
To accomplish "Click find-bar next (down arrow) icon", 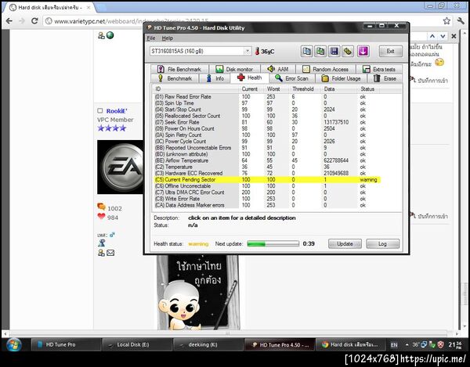I will pyautogui.click(x=443, y=36).
